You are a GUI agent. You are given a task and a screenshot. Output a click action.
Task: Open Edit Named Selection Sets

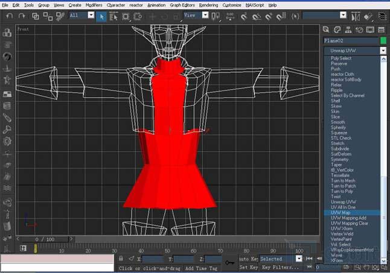coord(295,16)
